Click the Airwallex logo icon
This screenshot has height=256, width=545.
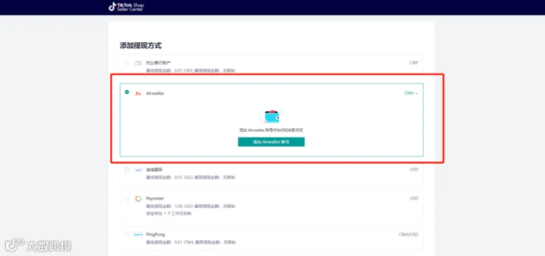[x=138, y=94]
